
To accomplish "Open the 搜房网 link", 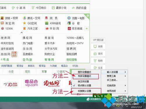I will (x=6, y=38).
